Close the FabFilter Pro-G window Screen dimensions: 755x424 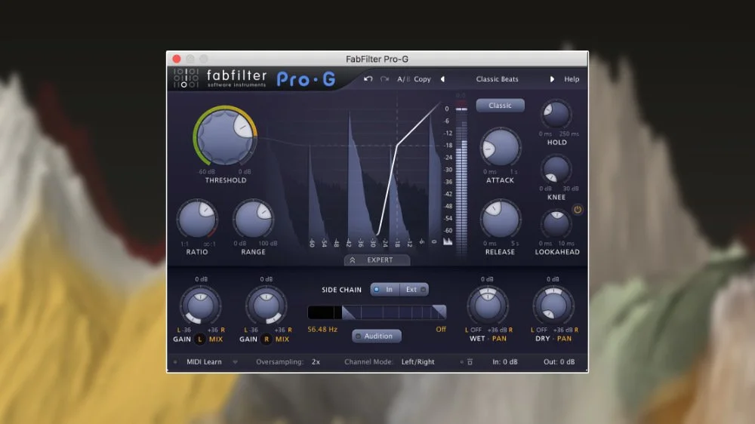click(x=177, y=59)
